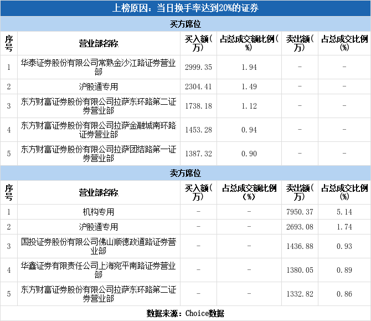371x321 pixels.
Task: Click 东方财富证券股份有限公司拉萨金融城南环路证券营业部
Action: point(99,130)
